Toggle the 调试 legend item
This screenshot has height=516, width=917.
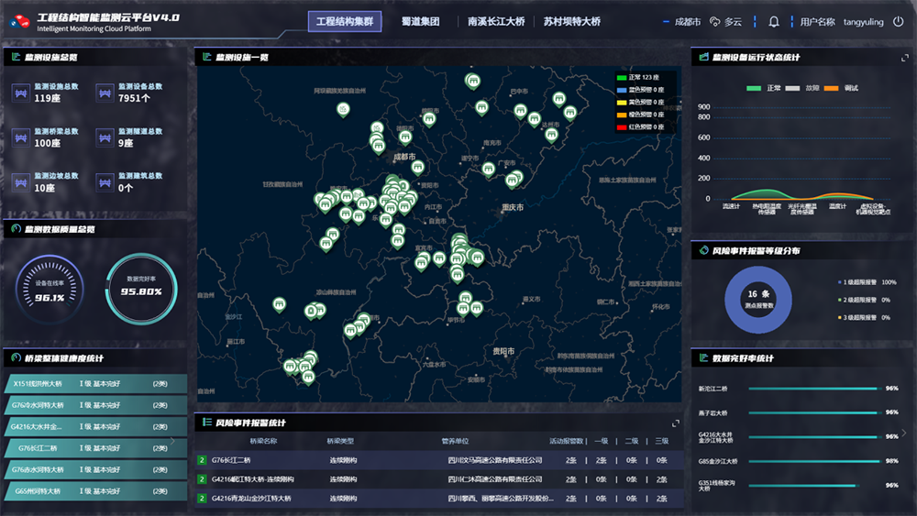841,88
